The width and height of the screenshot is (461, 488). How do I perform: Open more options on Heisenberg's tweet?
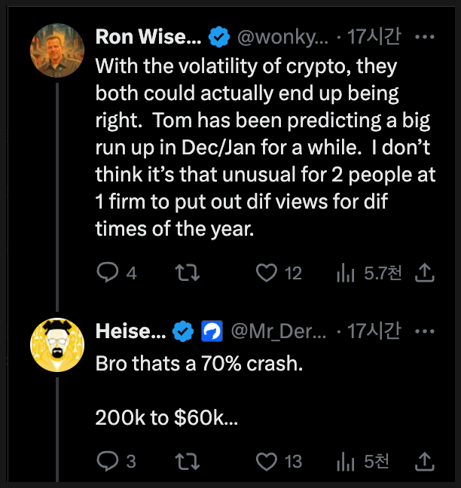point(426,330)
